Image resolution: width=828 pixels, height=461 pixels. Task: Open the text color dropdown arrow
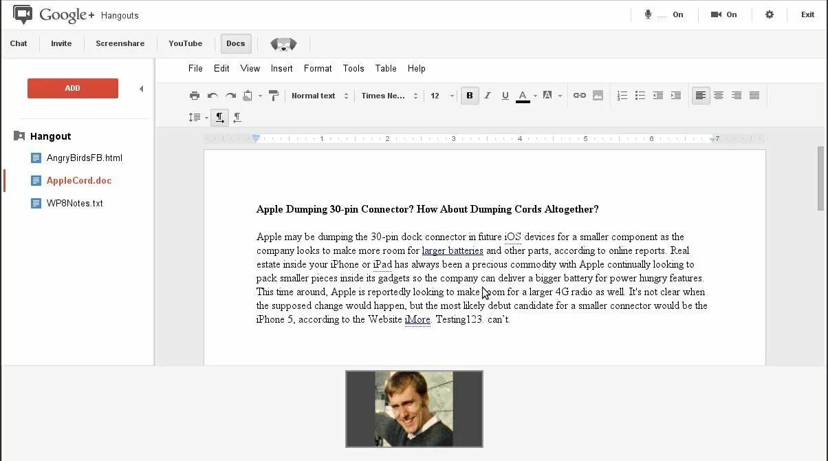[x=535, y=96]
